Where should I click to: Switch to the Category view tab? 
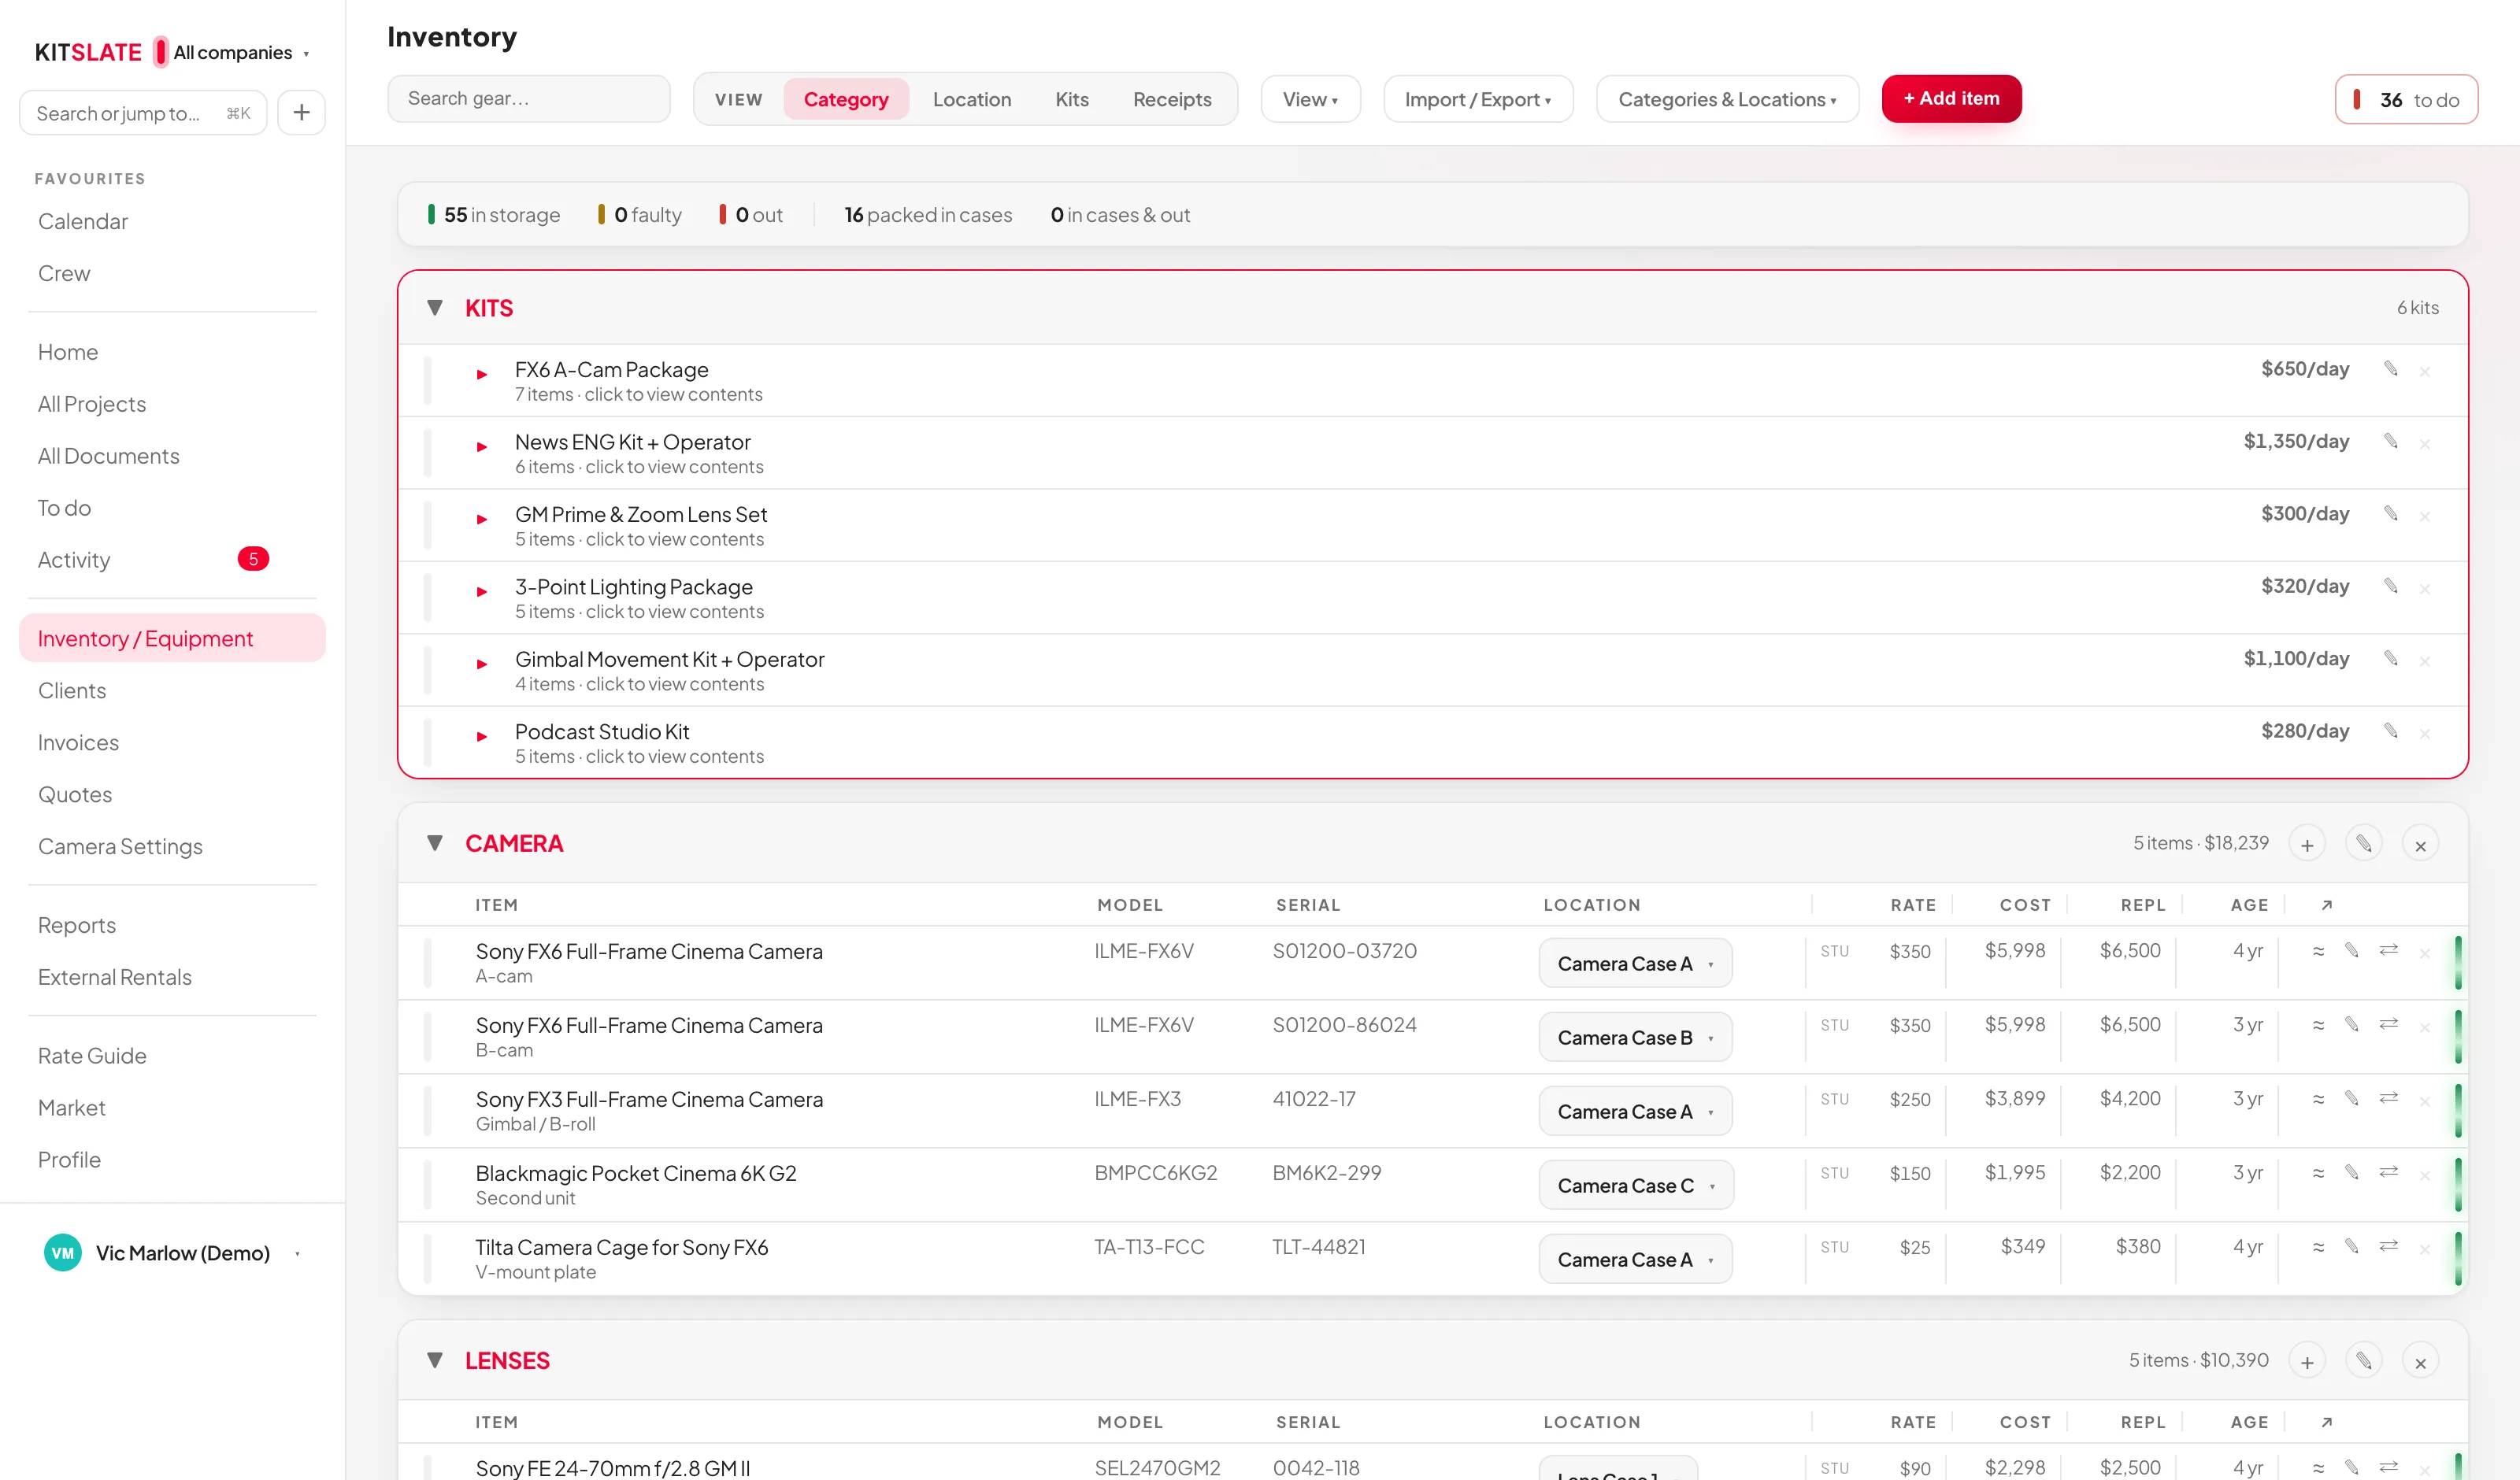tap(846, 99)
